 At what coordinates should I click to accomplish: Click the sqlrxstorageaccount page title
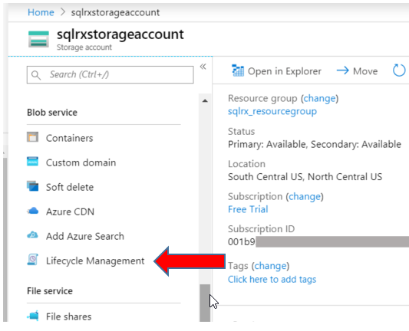pos(120,34)
